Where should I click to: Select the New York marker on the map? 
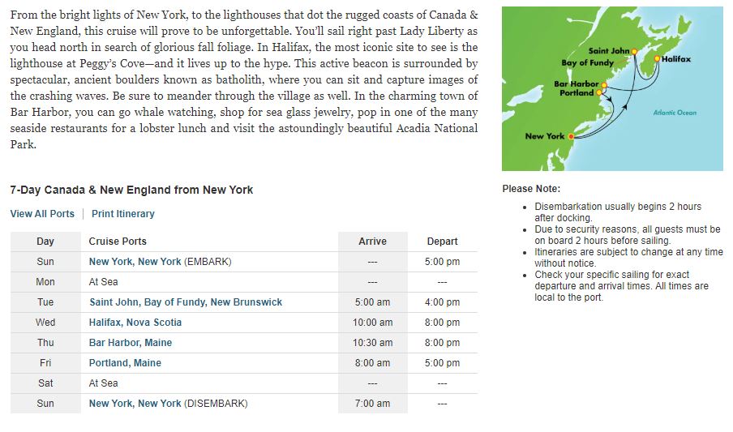[571, 136]
